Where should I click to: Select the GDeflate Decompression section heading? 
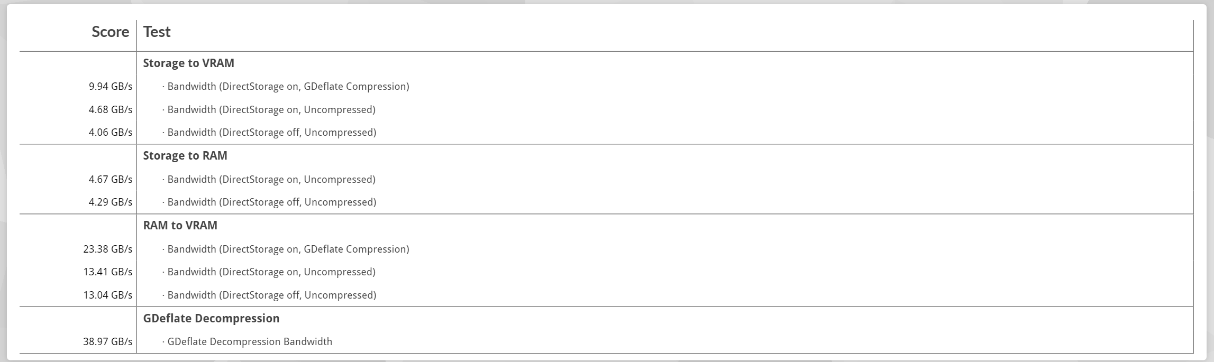click(x=211, y=318)
